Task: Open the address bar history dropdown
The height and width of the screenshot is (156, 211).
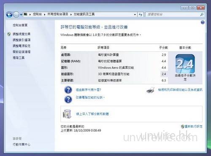Action: pyautogui.click(x=135, y=14)
